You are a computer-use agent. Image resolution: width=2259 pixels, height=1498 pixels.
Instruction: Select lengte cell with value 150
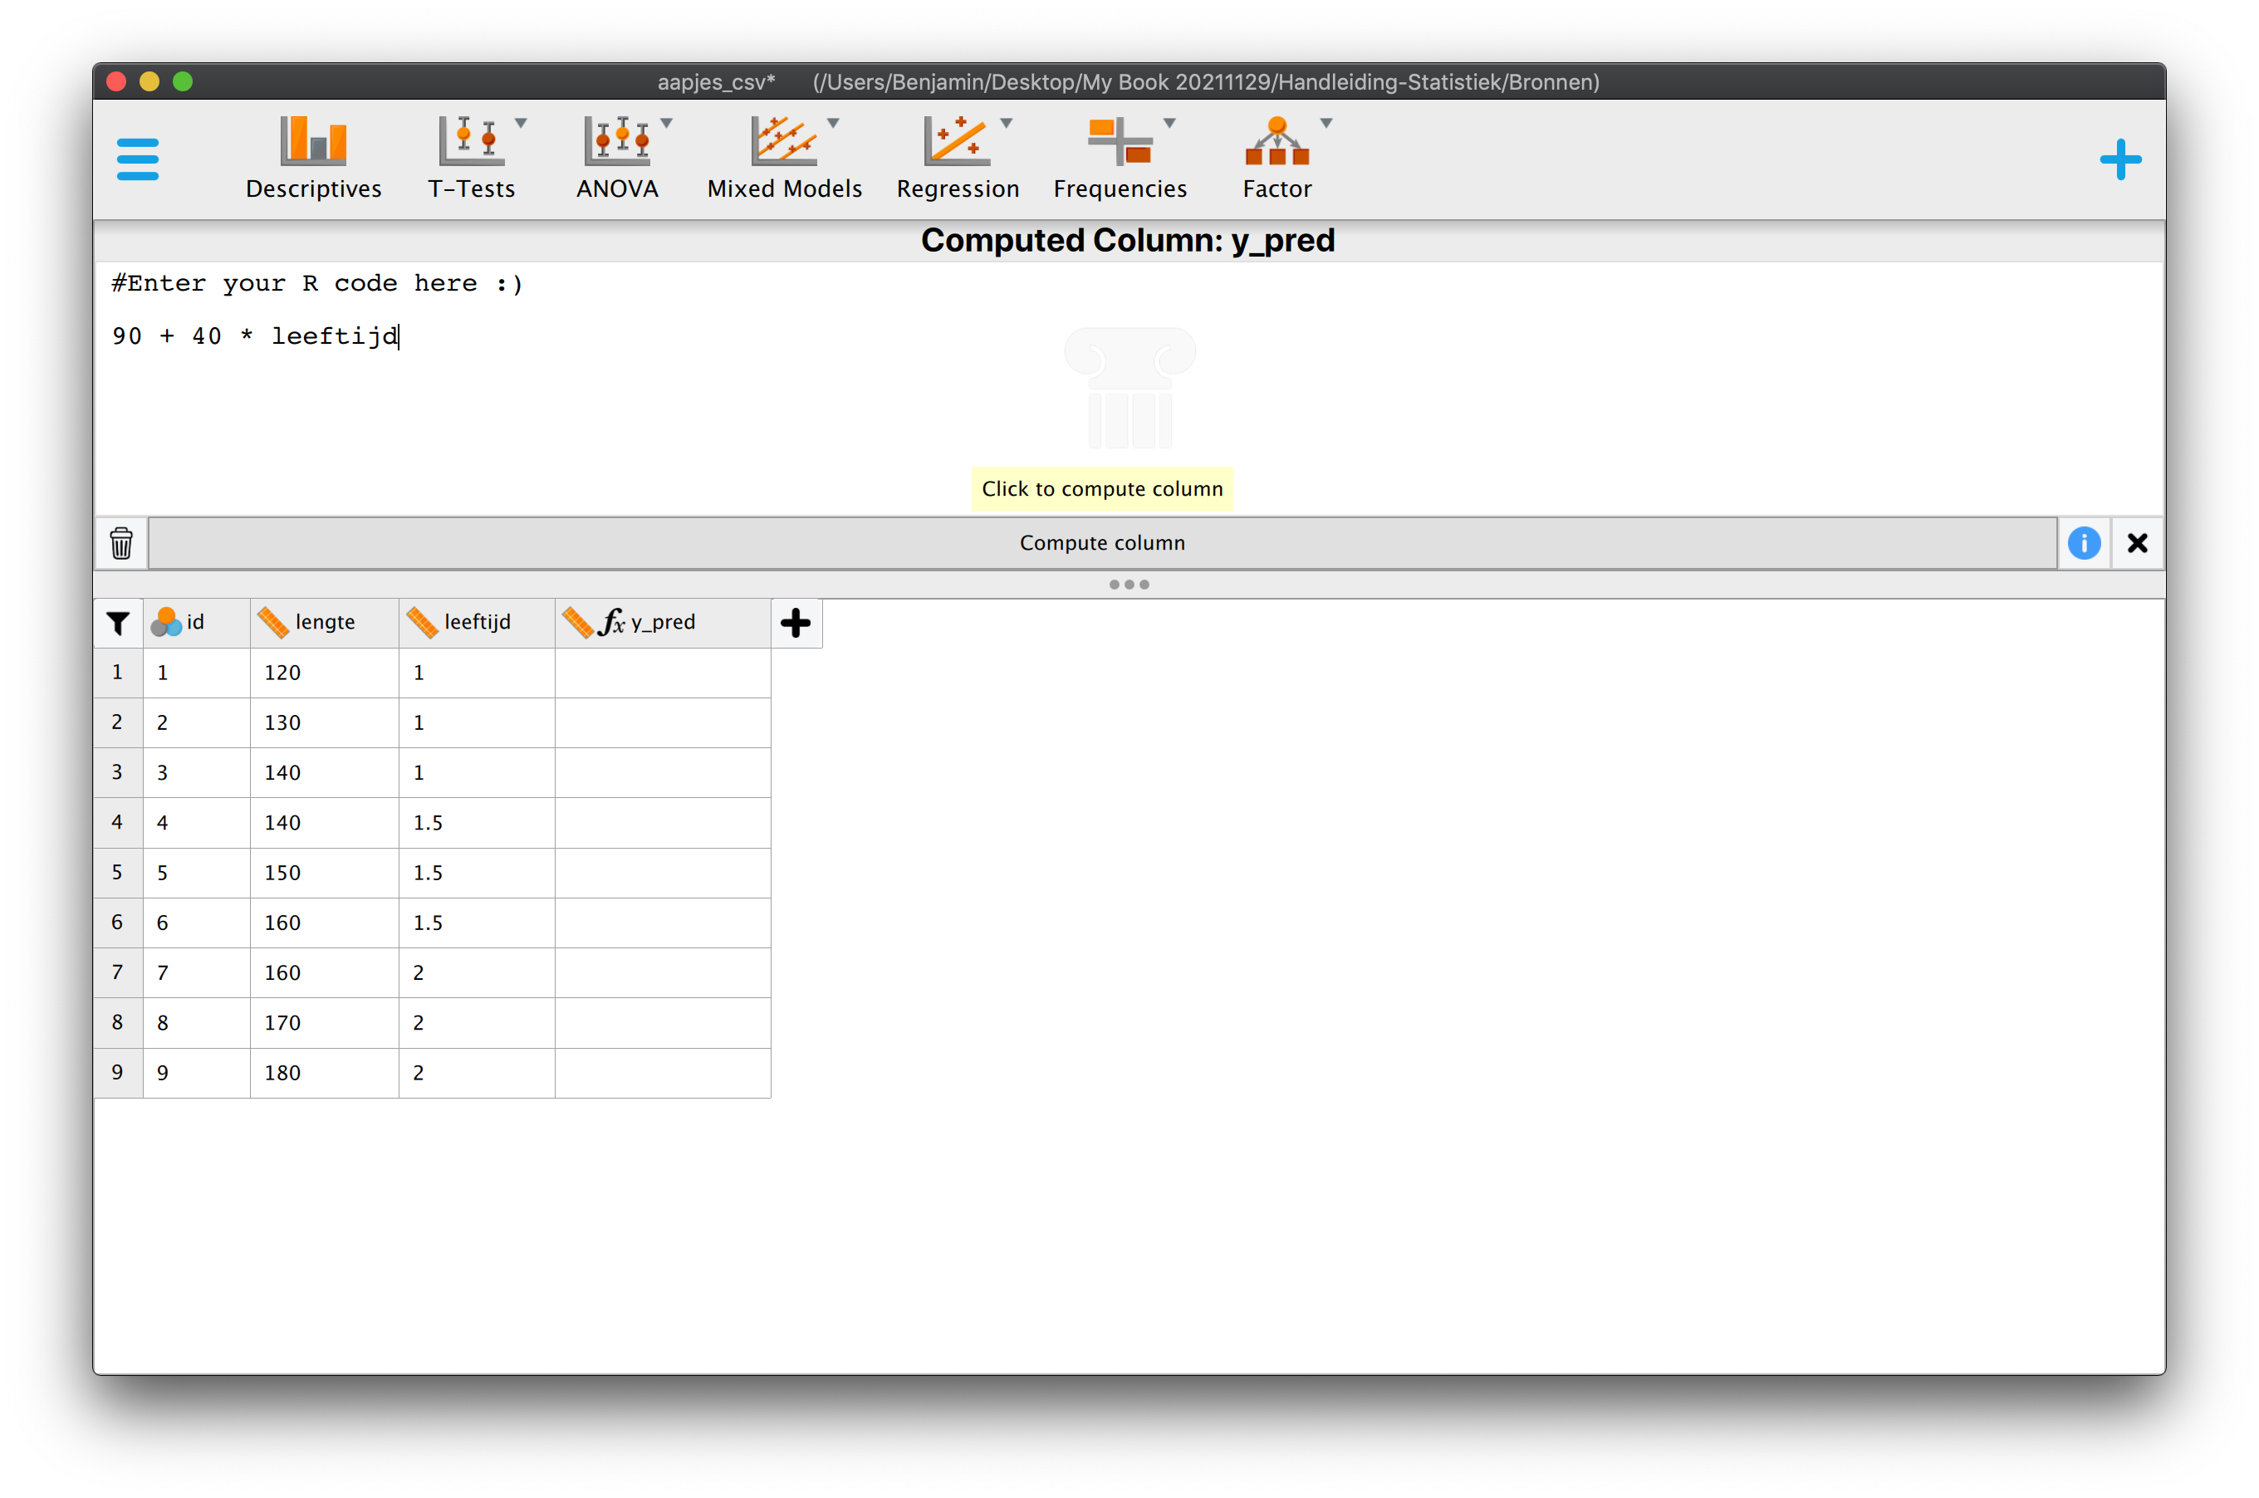324,872
